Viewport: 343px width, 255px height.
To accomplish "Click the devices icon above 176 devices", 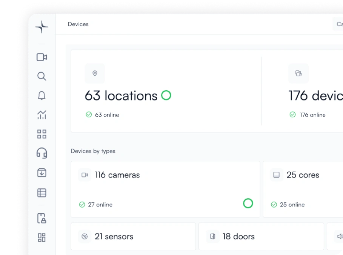I will (298, 73).
